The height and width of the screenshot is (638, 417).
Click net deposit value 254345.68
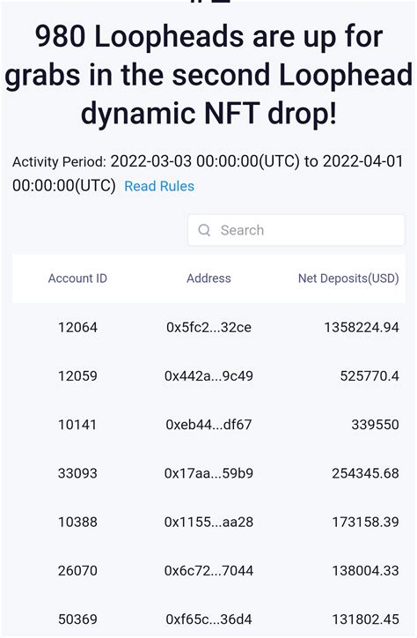pyautogui.click(x=365, y=473)
